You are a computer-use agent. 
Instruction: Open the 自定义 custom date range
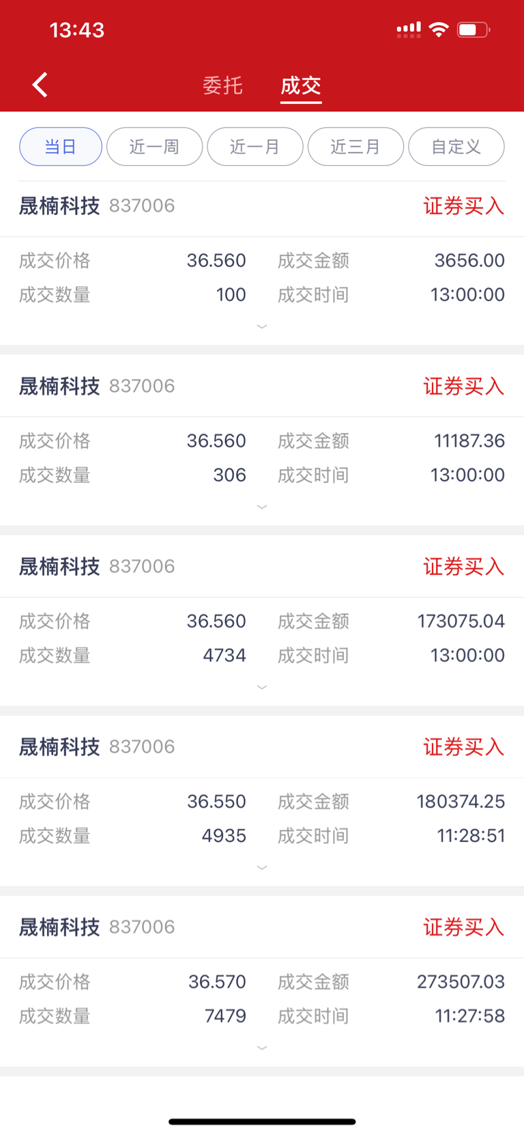tap(456, 146)
